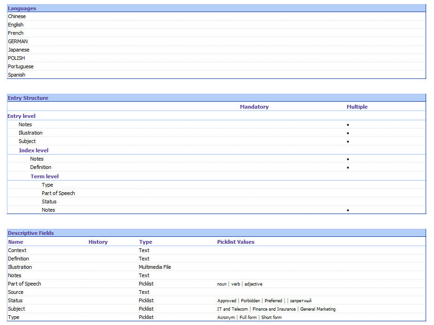Viewport: 434px width, 325px height.
Task: Select Illustration name in Descriptive Fields table
Action: pyautogui.click(x=20, y=267)
